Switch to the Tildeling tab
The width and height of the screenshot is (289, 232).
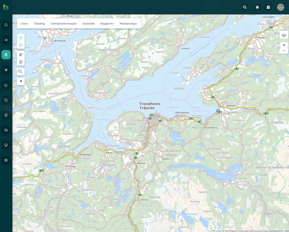tap(39, 24)
